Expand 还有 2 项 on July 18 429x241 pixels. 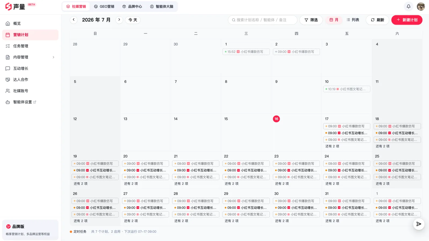pyautogui.click(x=383, y=146)
